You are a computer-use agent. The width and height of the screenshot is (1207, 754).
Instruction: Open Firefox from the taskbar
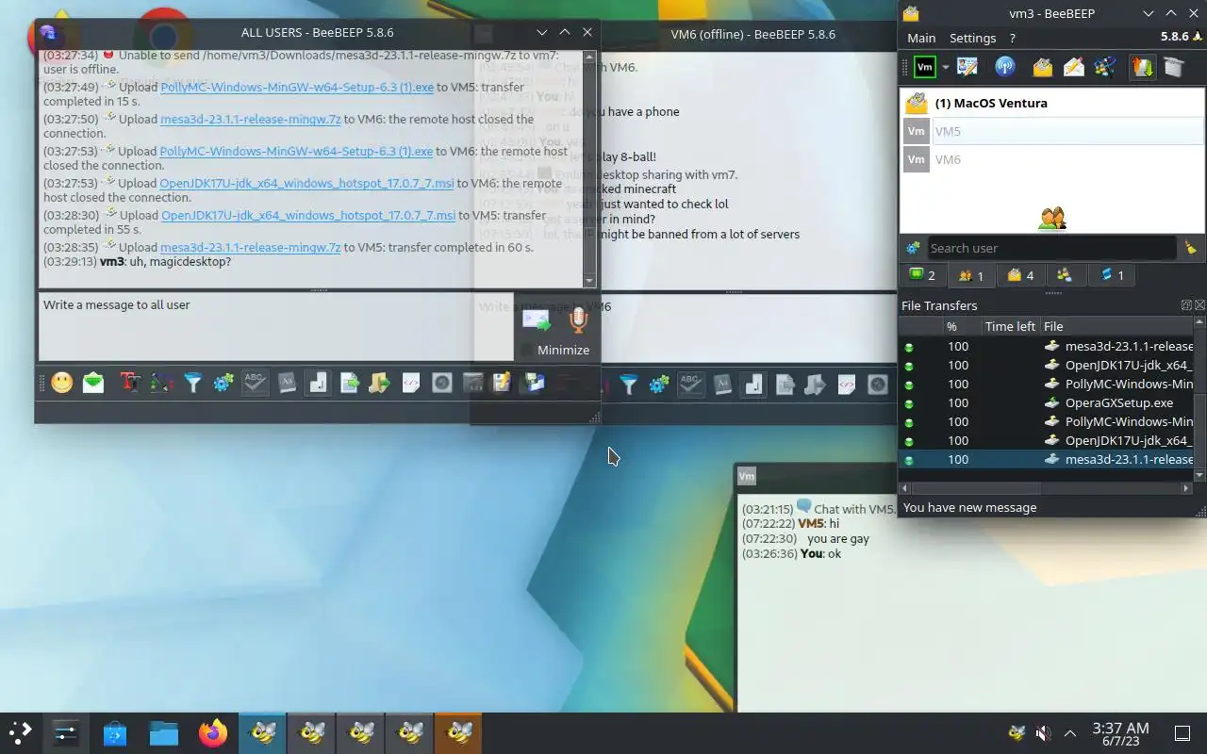tap(212, 732)
